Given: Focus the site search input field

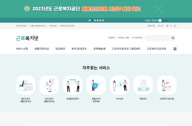Looking at the screenshot, I should pos(158,38).
